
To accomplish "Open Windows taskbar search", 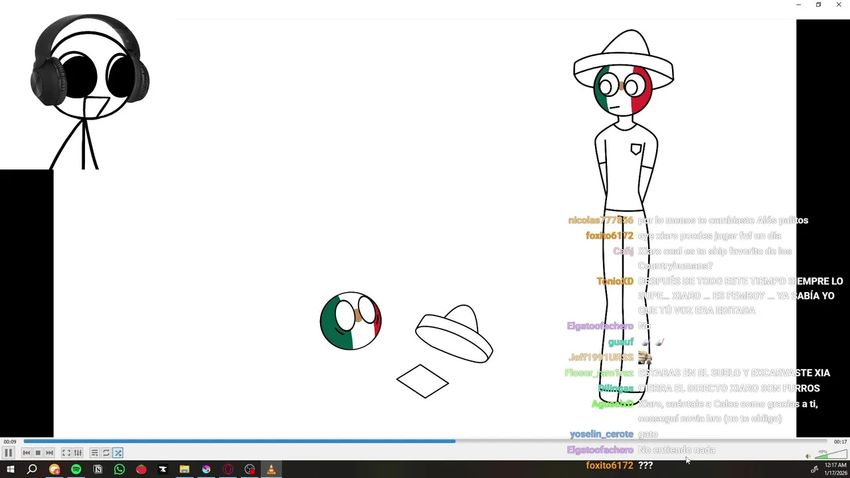I will click(32, 469).
